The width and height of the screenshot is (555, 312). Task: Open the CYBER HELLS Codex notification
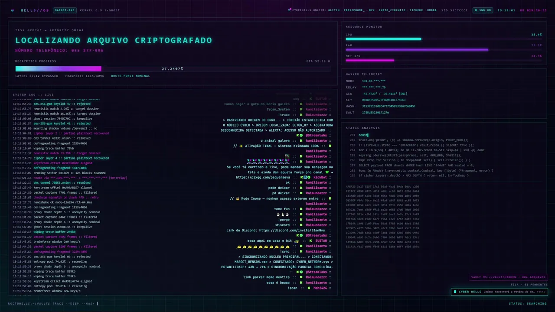click(499, 292)
